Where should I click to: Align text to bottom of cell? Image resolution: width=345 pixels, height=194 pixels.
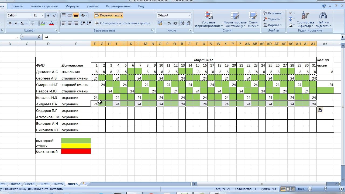click(76, 15)
